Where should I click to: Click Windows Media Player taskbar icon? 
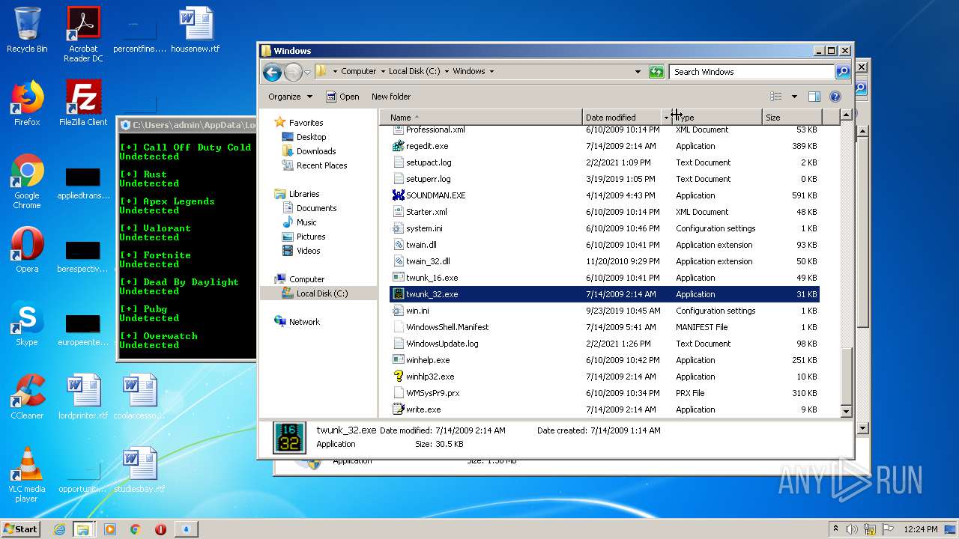[110, 529]
